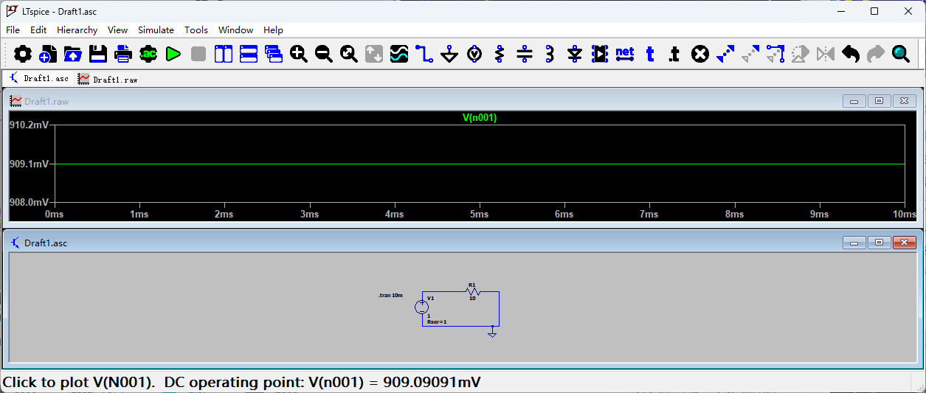Click the 908.0mV axis label
The width and height of the screenshot is (926, 393).
[x=29, y=202]
